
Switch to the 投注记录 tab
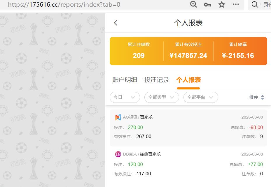point(157,80)
